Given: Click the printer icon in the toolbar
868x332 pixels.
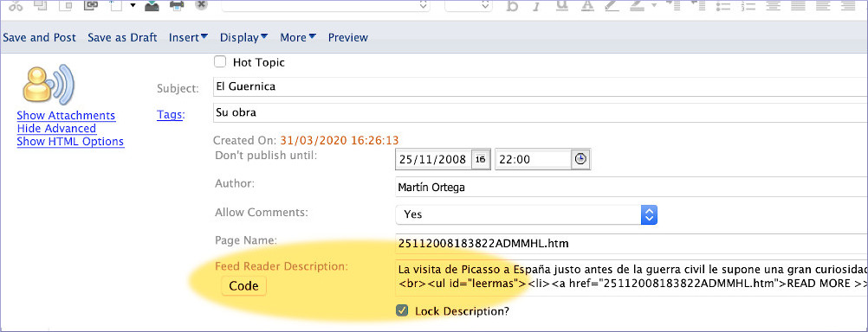Looking at the screenshot, I should (177, 5).
